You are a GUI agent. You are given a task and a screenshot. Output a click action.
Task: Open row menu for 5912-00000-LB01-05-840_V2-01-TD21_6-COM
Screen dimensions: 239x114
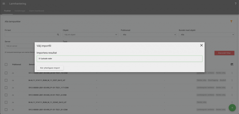point(232,95)
